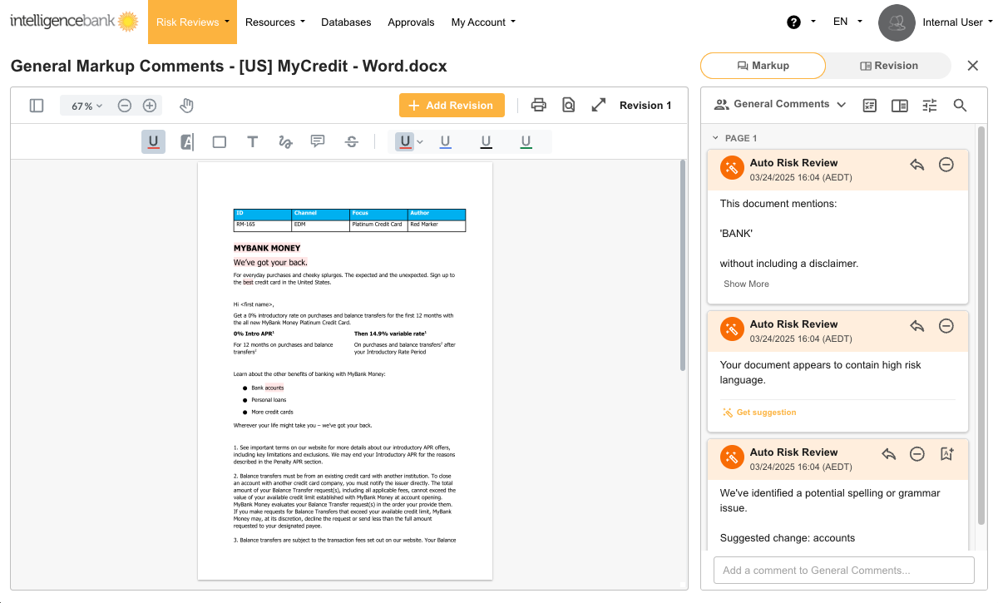Click the Add Revision button
The height and width of the screenshot is (603, 998).
point(452,106)
